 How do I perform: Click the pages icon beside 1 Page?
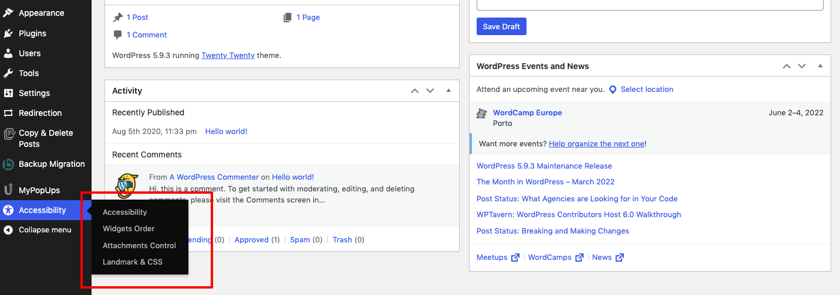click(288, 18)
